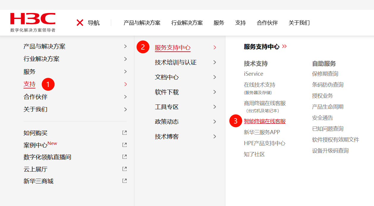Open external link icon for 数字化领航直播间
Screen dimensions: 374x206
[x=125, y=157]
